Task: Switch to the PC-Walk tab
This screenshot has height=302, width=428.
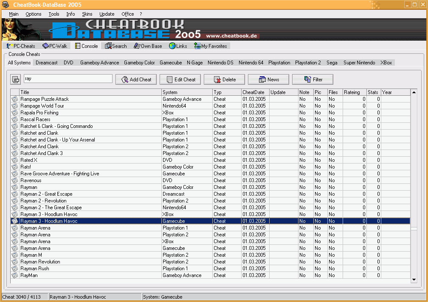Action: pyautogui.click(x=55, y=46)
